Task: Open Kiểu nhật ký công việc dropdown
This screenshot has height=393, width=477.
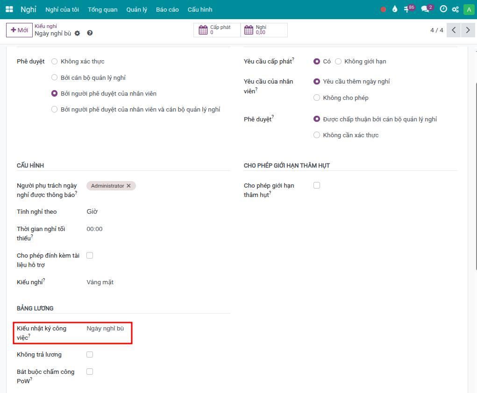Action: point(106,329)
